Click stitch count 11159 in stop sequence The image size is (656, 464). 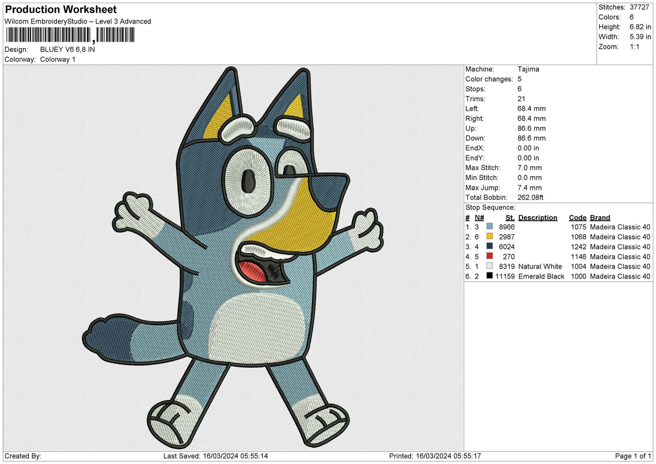pos(505,276)
